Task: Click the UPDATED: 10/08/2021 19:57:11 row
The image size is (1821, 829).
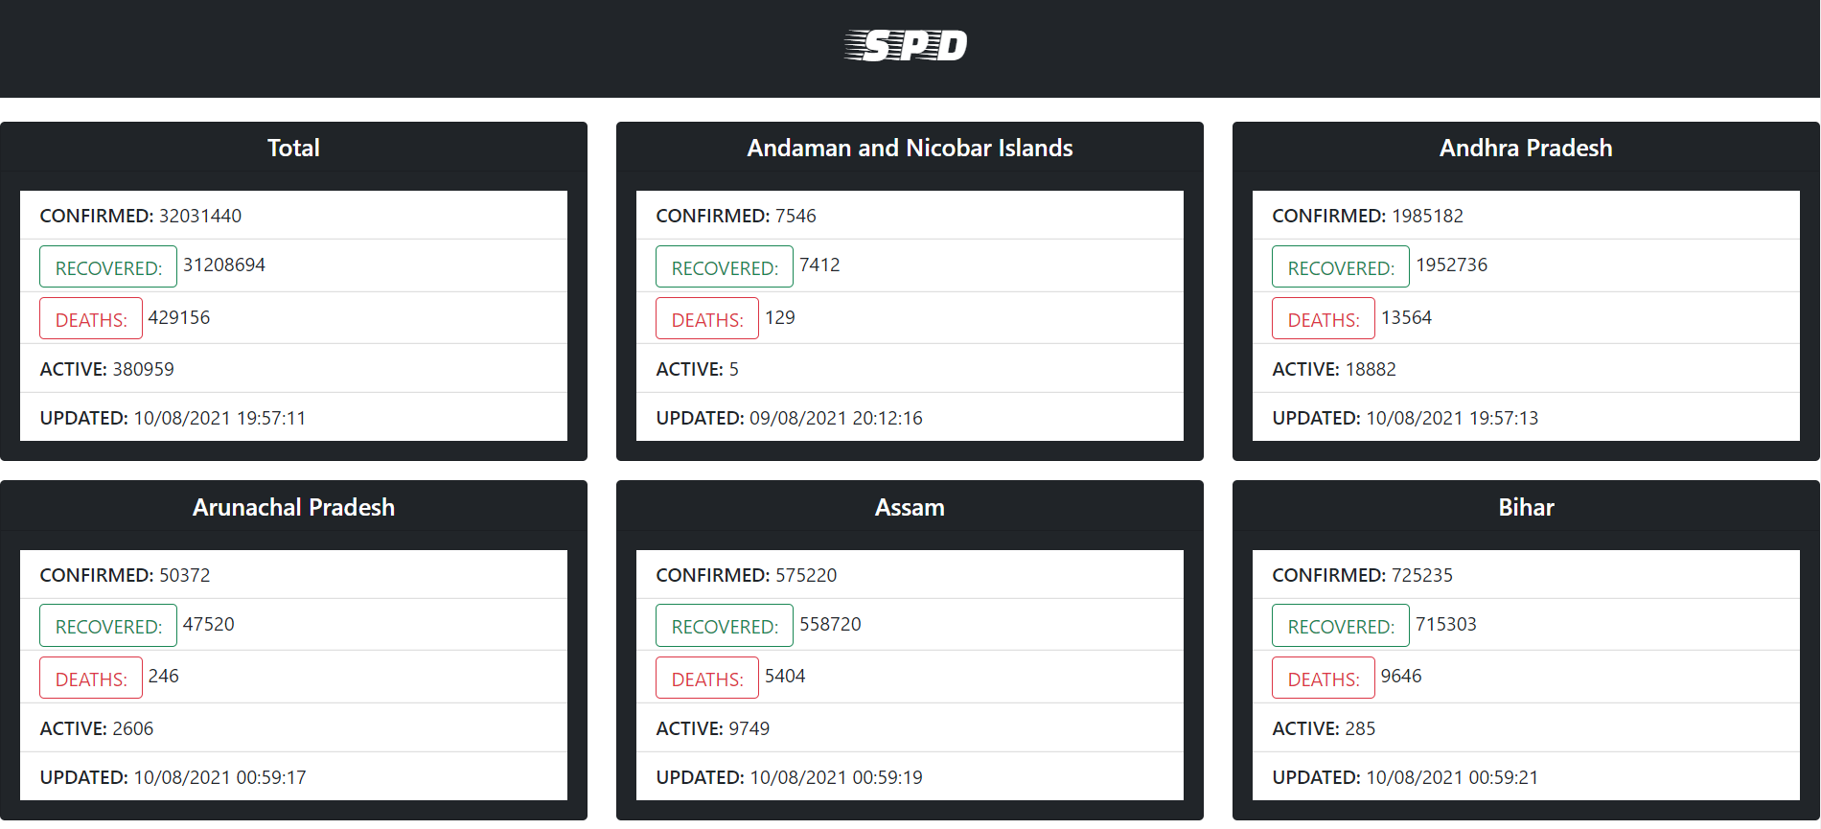Action: [293, 418]
